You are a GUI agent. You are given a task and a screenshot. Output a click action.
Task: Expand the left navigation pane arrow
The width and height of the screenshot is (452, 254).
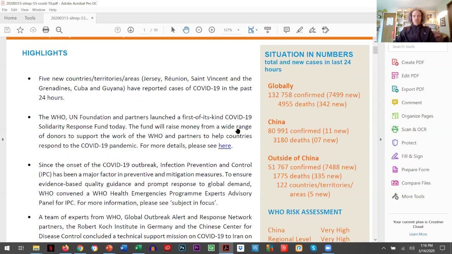click(x=3, y=139)
